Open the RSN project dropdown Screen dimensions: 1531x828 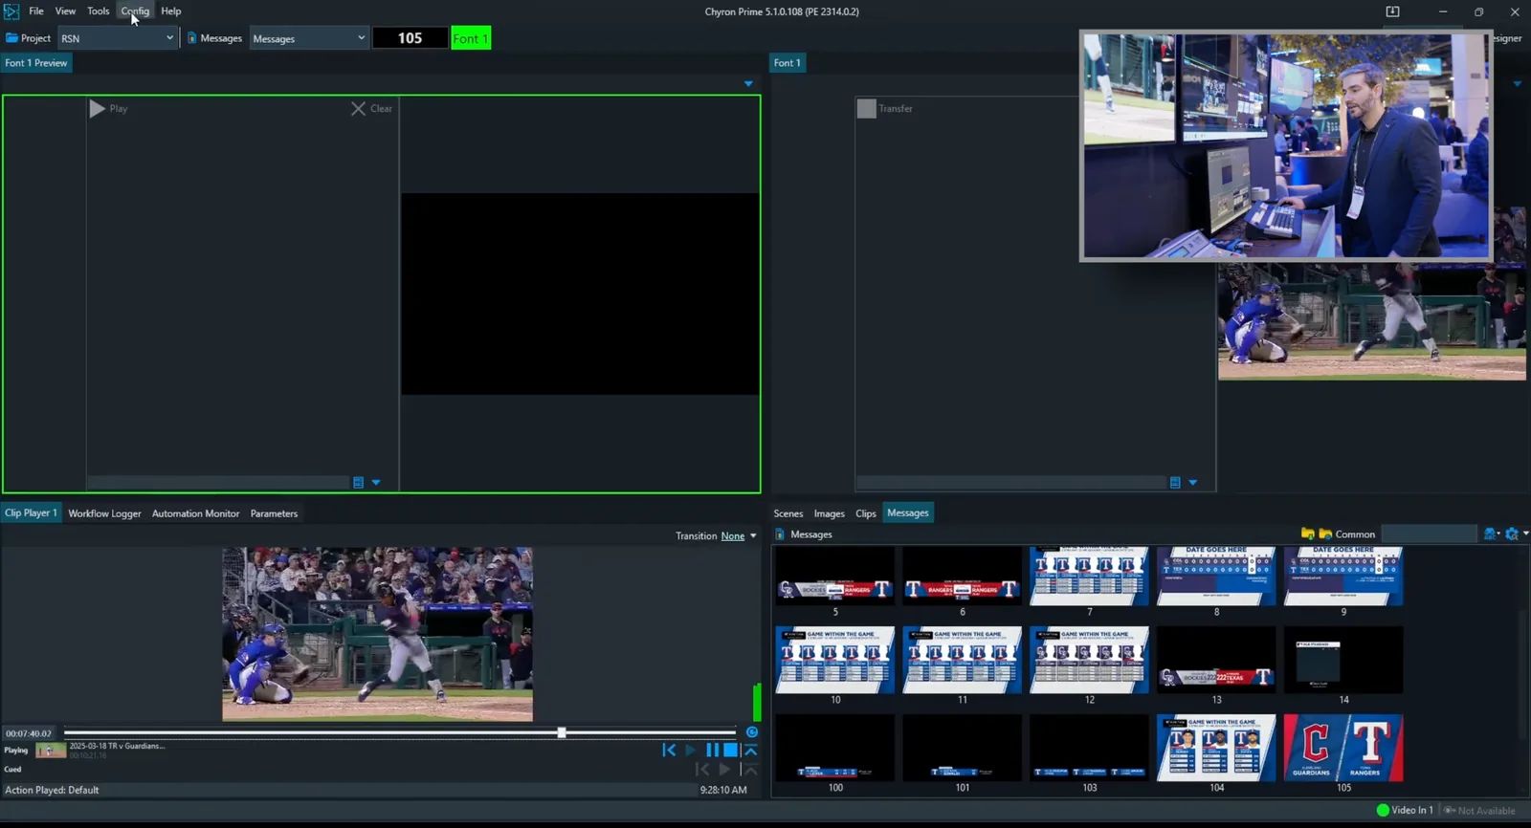[118, 38]
